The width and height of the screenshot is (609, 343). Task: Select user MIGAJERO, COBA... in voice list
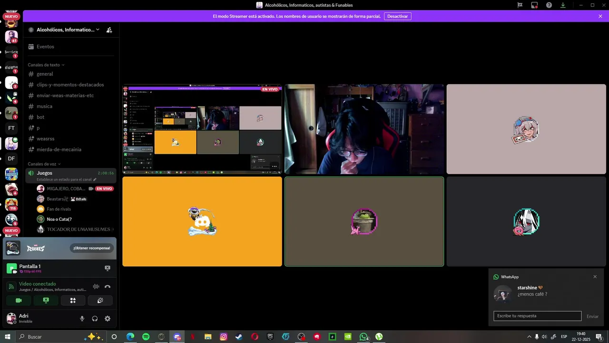coord(75,189)
